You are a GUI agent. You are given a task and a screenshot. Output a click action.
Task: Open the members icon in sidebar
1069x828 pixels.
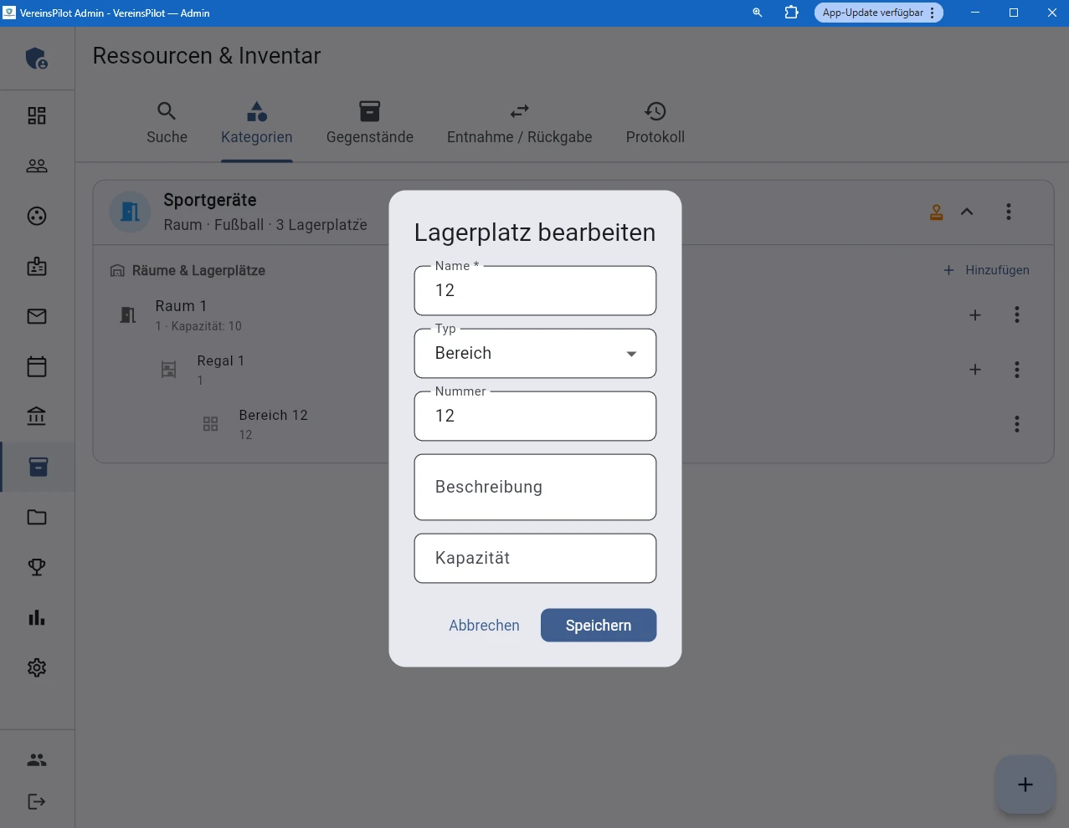(x=37, y=166)
